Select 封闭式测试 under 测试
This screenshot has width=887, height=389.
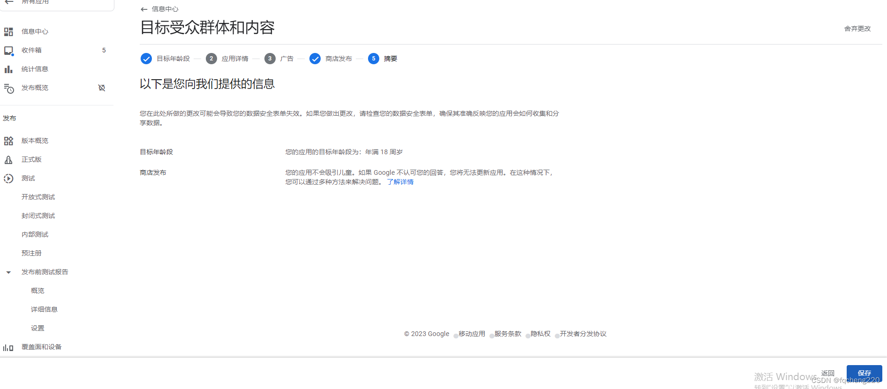[x=38, y=216]
